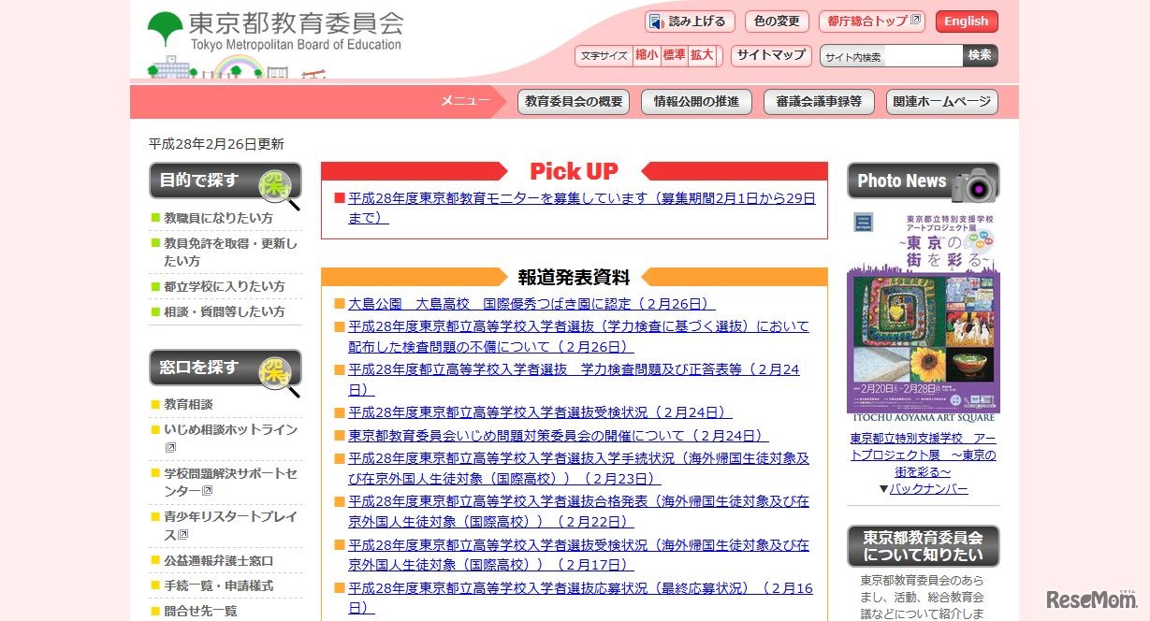1150x621 pixels.
Task: Open the 審議会議事録等 menu
Action: 819,102
